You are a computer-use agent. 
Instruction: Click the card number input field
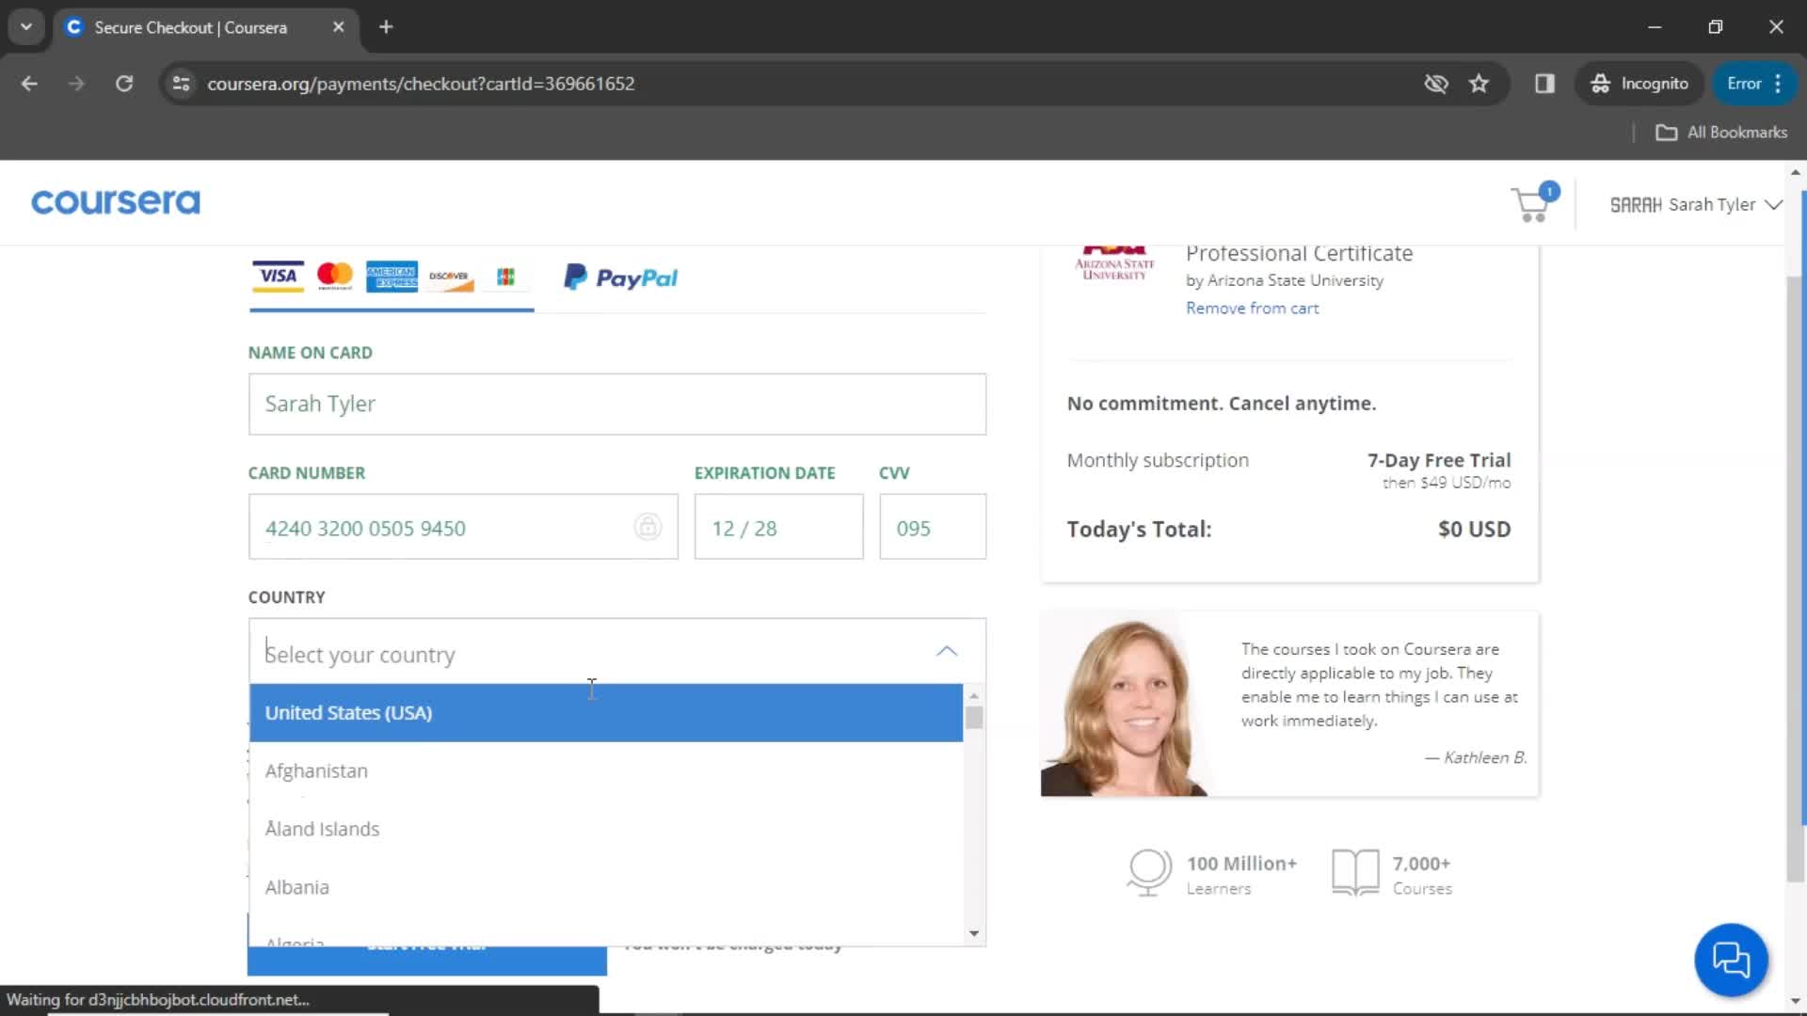pyautogui.click(x=463, y=527)
